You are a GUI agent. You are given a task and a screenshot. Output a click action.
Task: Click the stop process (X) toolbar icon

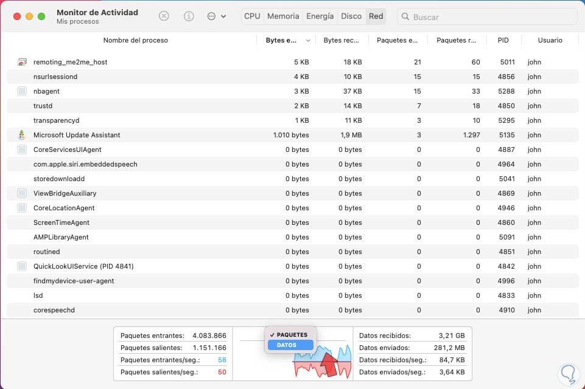pos(164,16)
